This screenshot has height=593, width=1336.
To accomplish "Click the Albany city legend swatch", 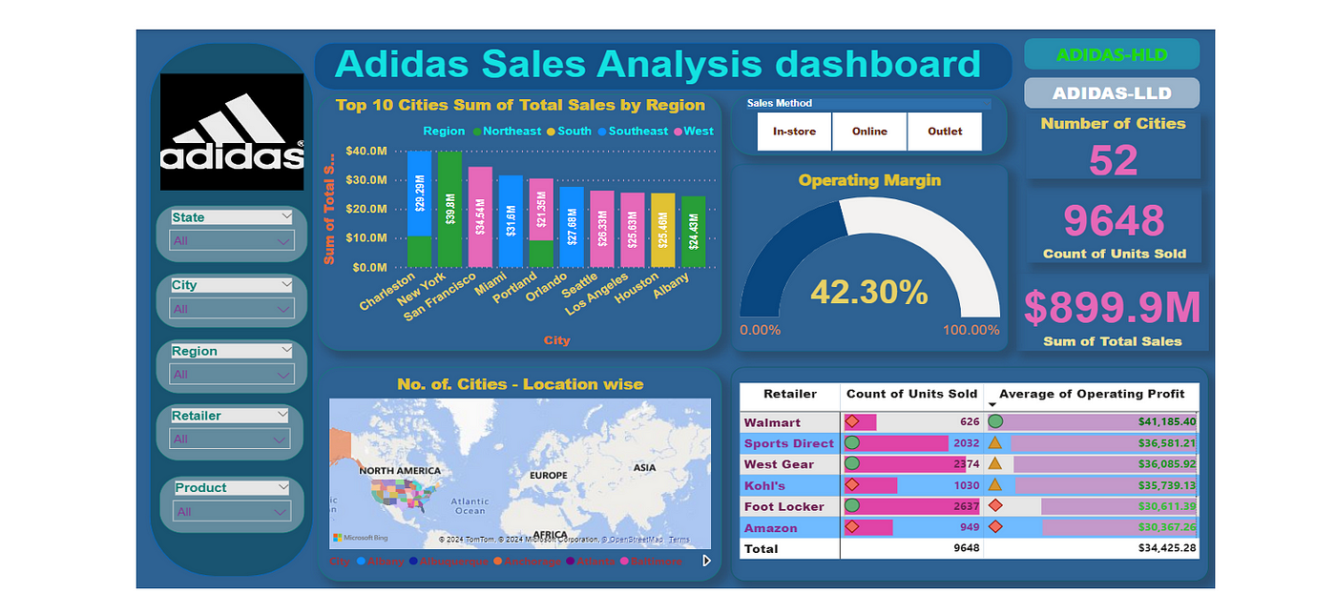I will (x=361, y=562).
